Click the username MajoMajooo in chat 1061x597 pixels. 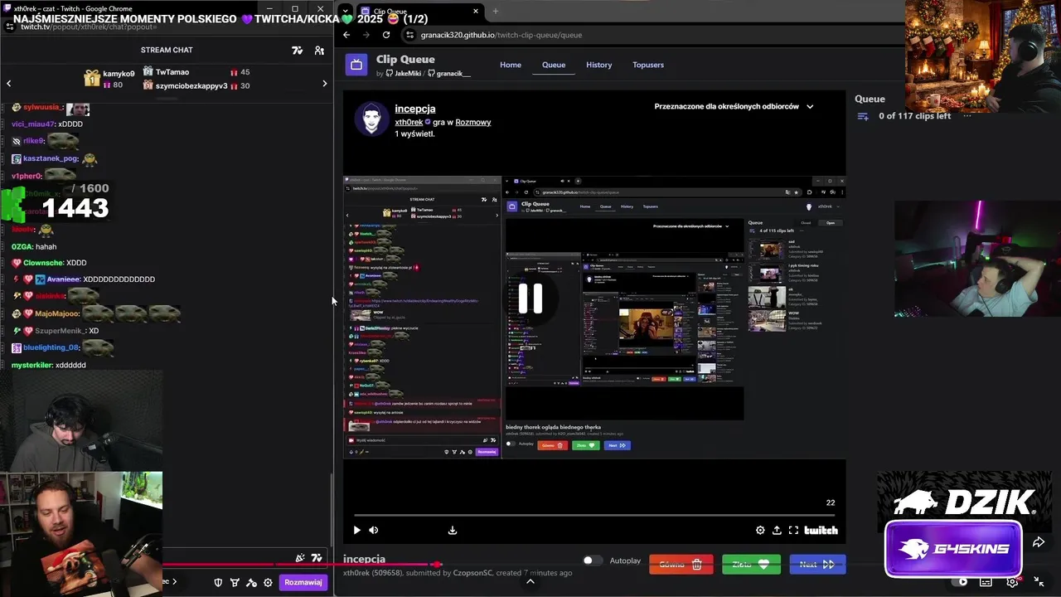tap(57, 313)
